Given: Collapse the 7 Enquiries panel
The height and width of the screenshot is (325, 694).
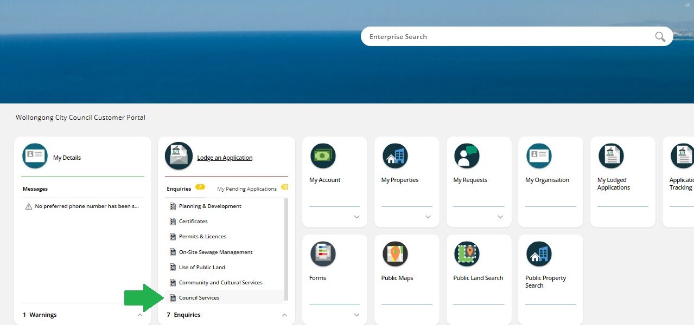Looking at the screenshot, I should (x=284, y=315).
